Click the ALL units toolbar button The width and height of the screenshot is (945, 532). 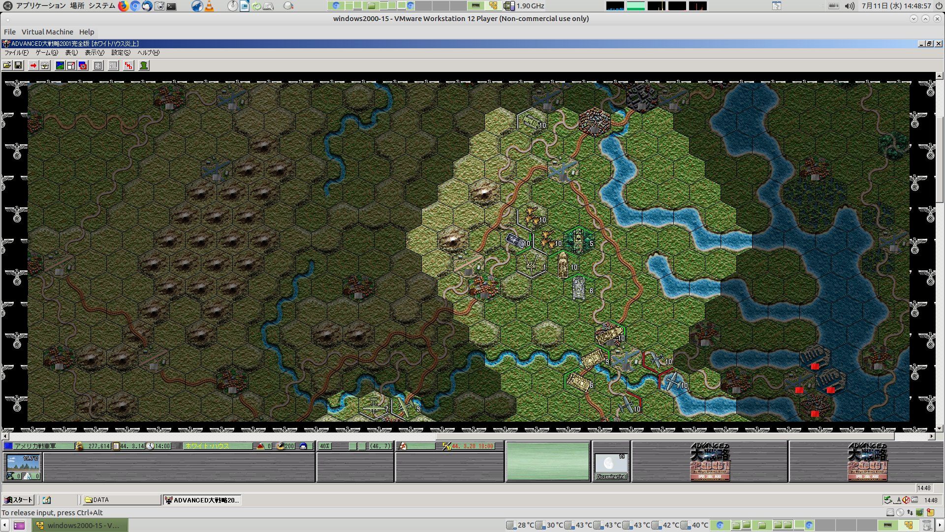(113, 66)
